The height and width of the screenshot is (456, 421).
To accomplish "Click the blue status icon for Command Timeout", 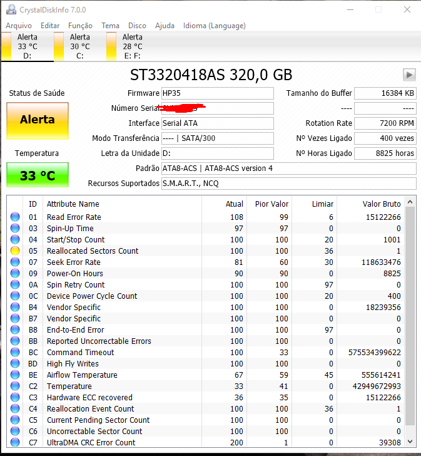I will pos(15,352).
